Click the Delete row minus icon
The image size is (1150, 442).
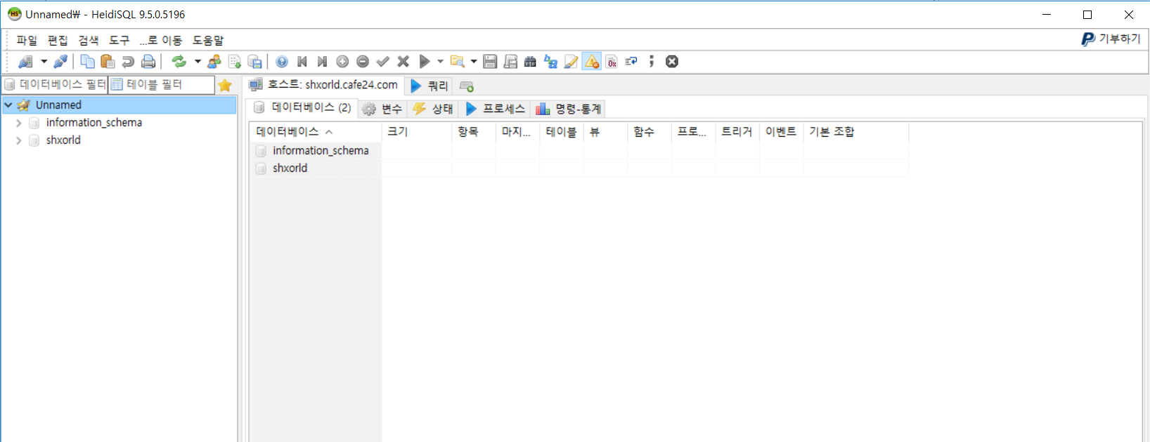[363, 62]
